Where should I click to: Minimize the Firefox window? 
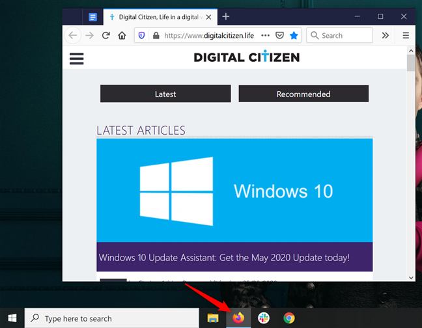[357, 16]
